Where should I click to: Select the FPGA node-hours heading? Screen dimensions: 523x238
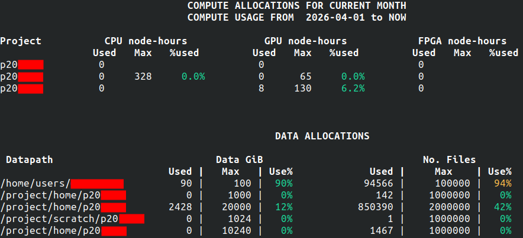(x=462, y=41)
